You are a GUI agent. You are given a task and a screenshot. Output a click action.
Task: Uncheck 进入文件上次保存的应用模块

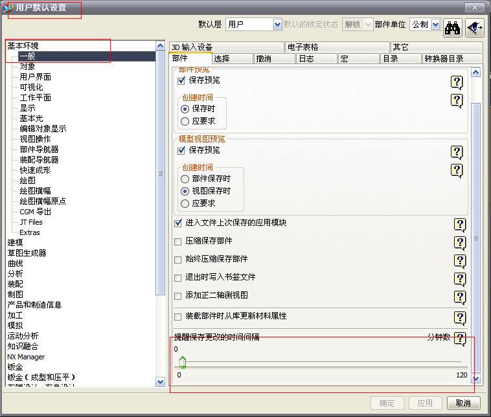178,223
